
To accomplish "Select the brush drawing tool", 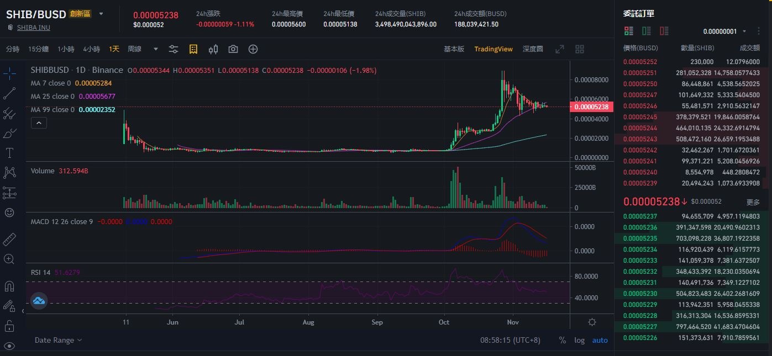I will [x=9, y=133].
